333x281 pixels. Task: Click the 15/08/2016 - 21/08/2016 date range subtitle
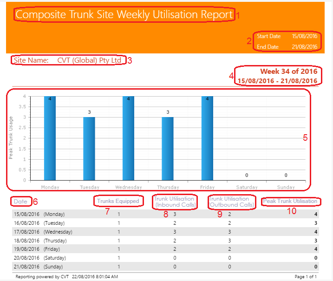tap(277, 81)
